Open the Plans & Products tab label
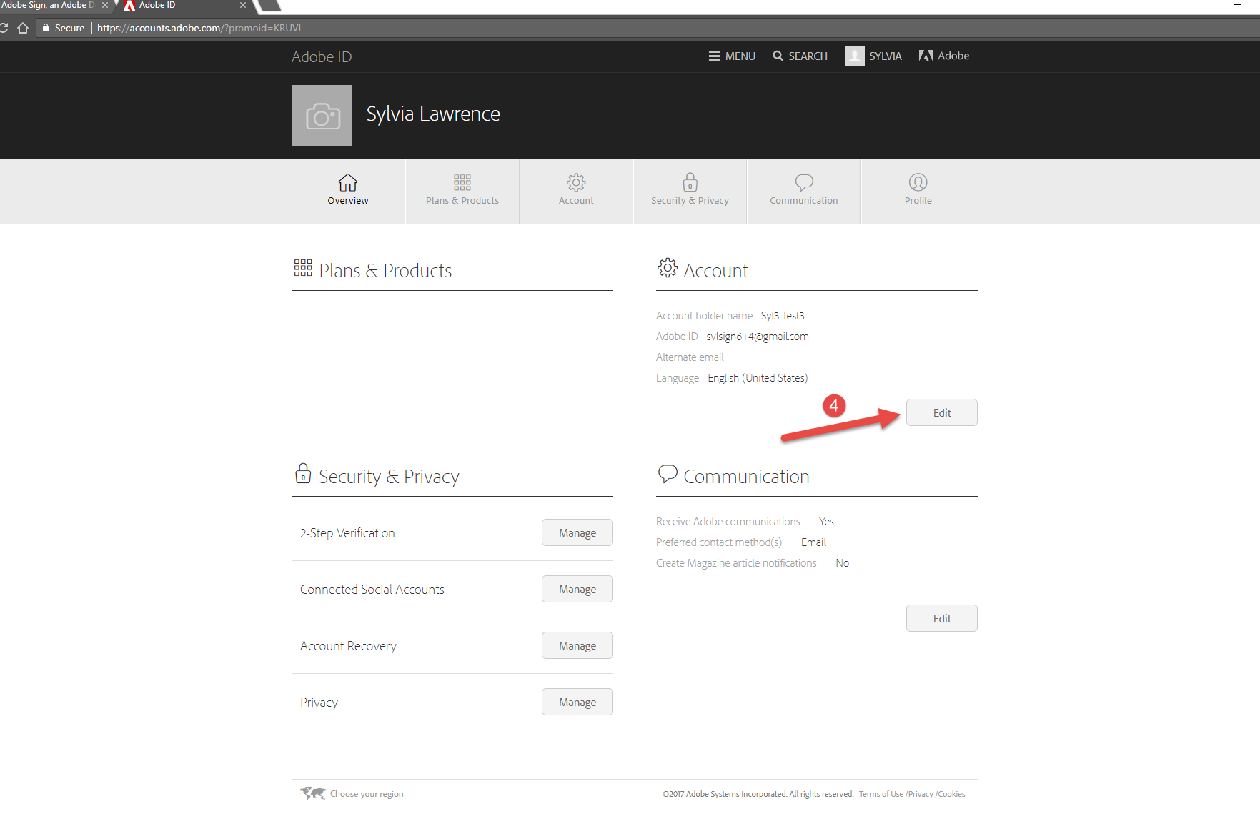This screenshot has height=819, width=1260. coord(462,201)
